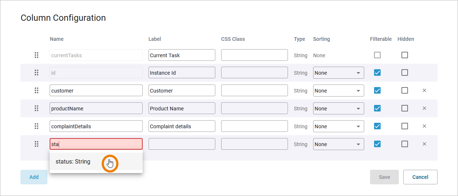Click the productName row drag handle
Image resolution: width=458 pixels, height=196 pixels.
tap(36, 108)
